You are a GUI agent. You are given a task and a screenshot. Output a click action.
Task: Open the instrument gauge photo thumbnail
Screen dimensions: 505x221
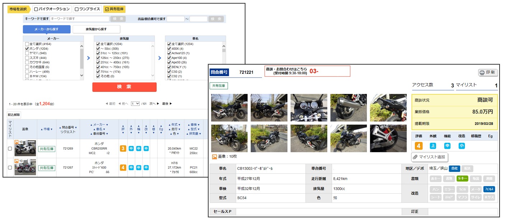[309, 108]
